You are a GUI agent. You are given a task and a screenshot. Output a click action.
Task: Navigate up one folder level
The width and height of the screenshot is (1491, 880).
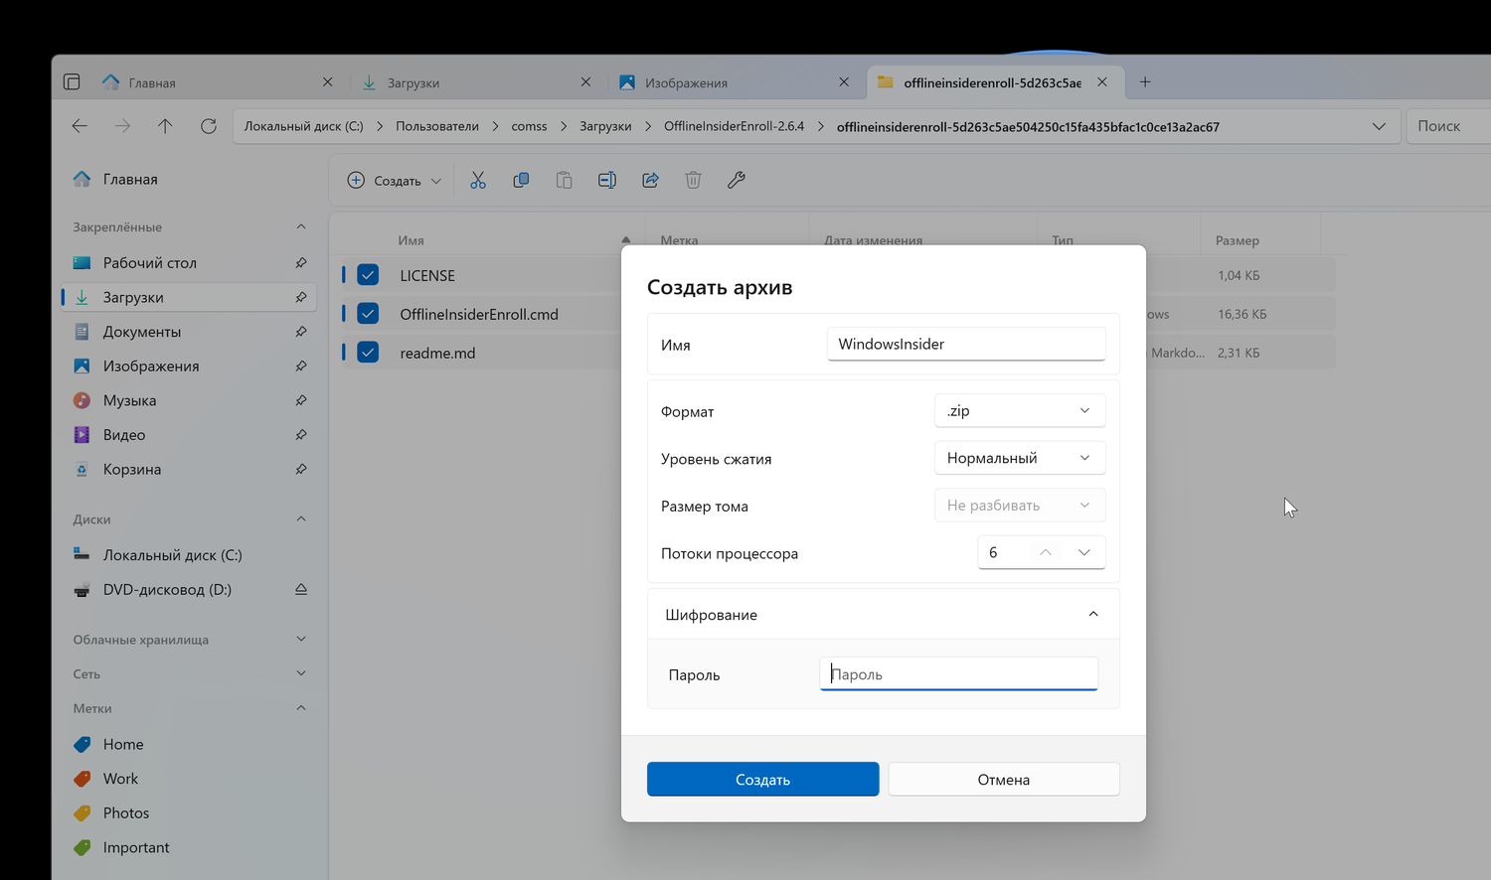tap(165, 126)
